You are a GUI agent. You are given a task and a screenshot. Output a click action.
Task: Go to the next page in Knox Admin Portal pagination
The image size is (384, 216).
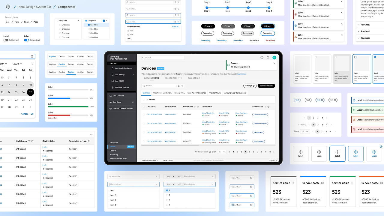click(274, 152)
